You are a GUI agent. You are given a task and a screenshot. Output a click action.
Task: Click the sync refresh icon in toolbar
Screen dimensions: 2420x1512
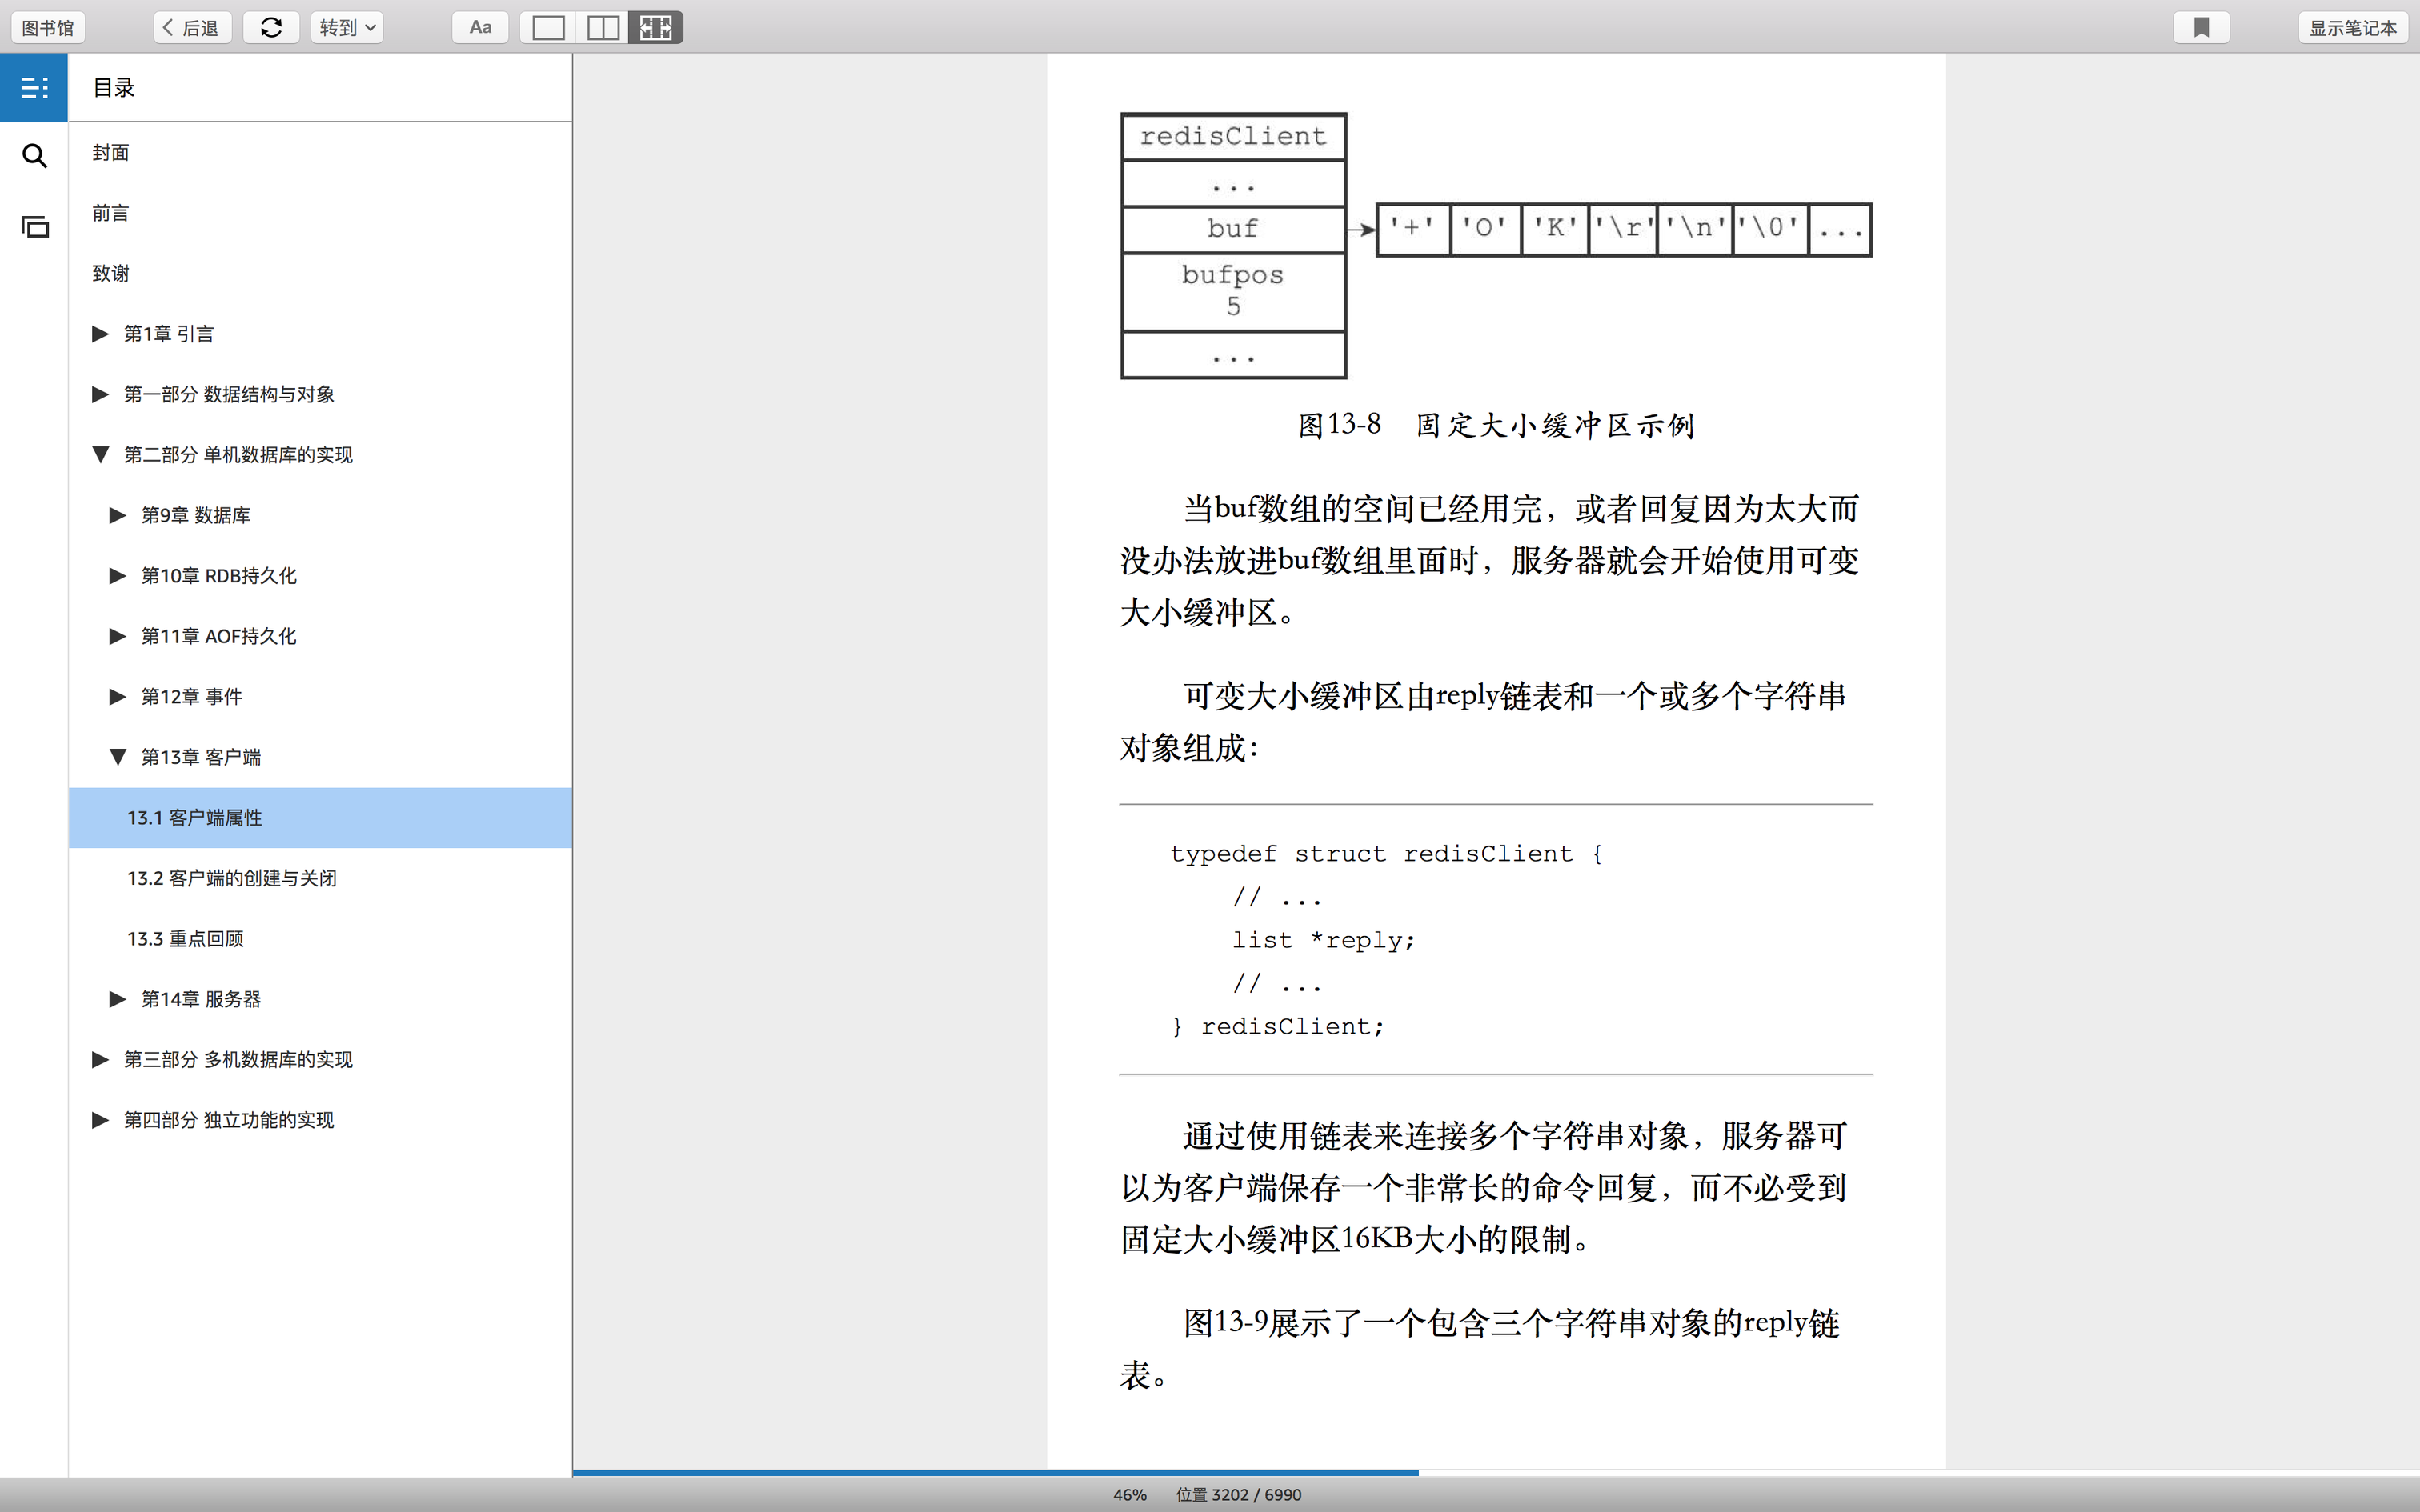271,28
